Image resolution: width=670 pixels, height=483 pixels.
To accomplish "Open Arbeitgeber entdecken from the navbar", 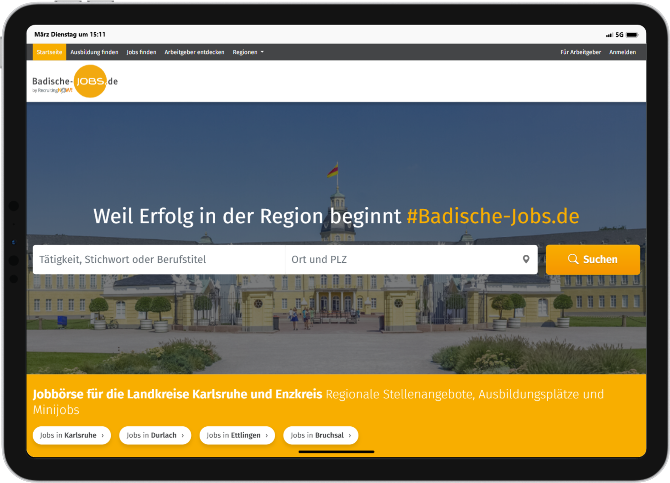I will (x=194, y=52).
